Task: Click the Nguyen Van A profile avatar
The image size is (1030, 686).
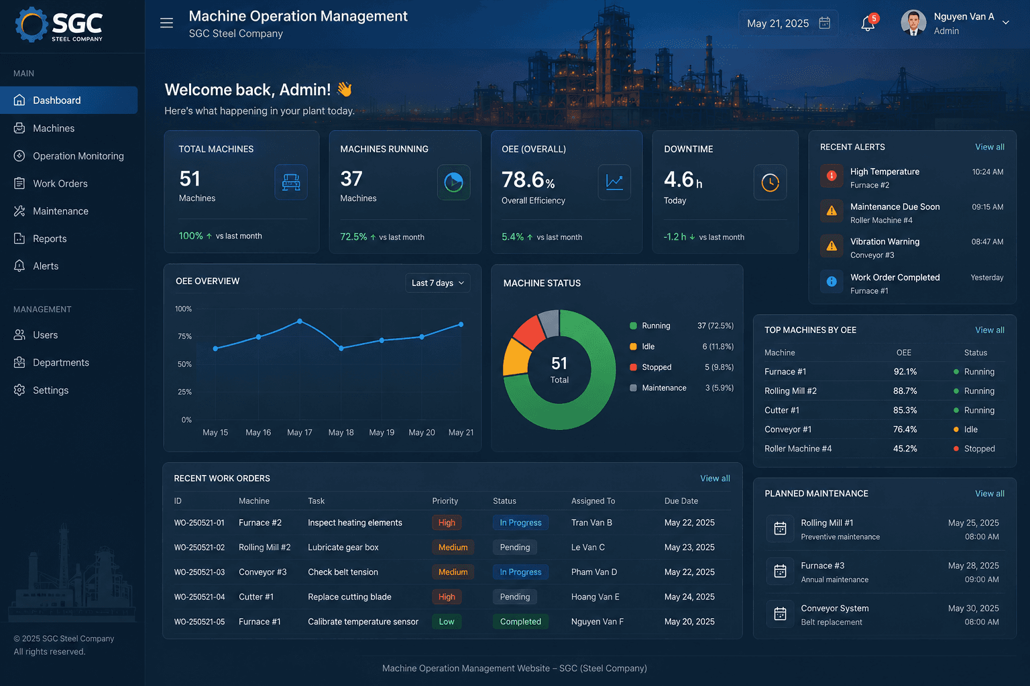Action: point(913,23)
